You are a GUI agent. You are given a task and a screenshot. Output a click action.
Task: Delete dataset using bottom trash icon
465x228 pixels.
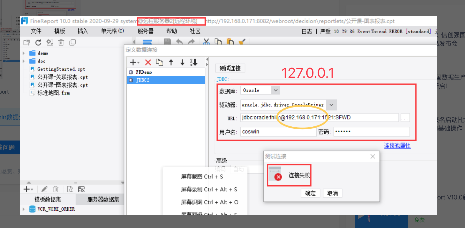56,189
